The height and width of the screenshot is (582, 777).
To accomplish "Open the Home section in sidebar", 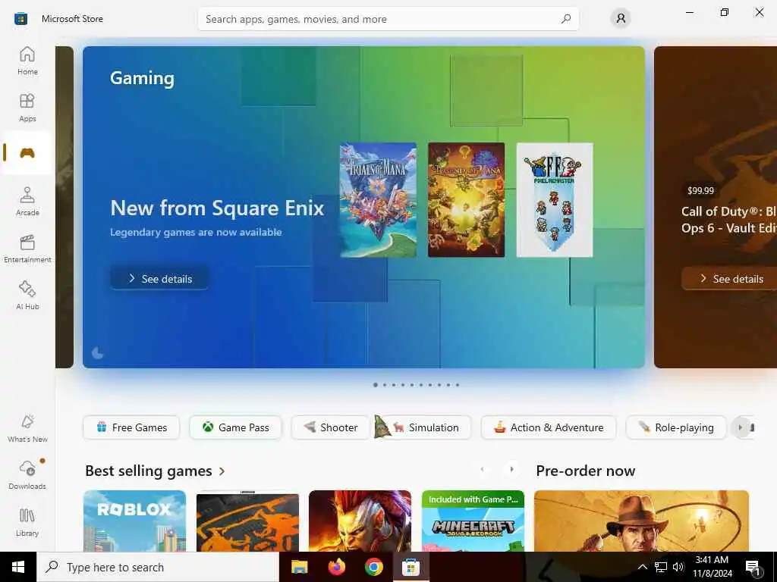I will (x=27, y=61).
